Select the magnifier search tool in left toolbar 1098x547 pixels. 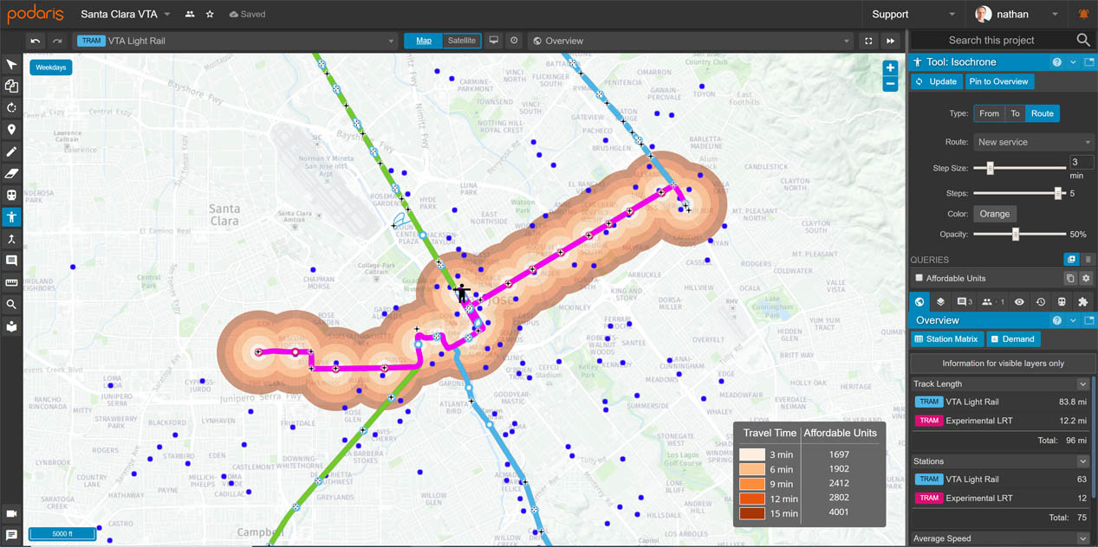(x=11, y=305)
